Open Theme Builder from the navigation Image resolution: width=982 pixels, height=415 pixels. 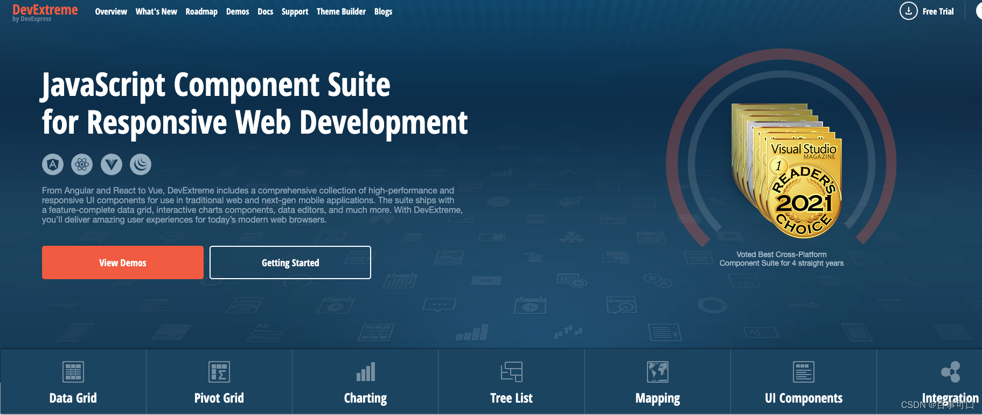click(x=341, y=11)
